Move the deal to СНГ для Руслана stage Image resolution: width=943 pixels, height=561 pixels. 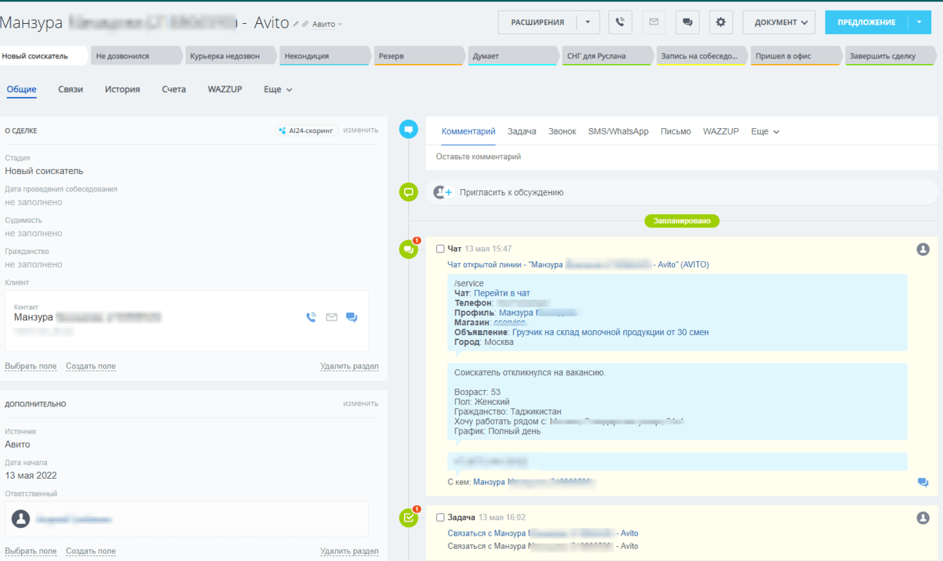click(x=609, y=56)
